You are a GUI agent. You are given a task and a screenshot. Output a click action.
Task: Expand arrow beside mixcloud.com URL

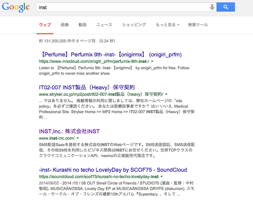(152, 61)
